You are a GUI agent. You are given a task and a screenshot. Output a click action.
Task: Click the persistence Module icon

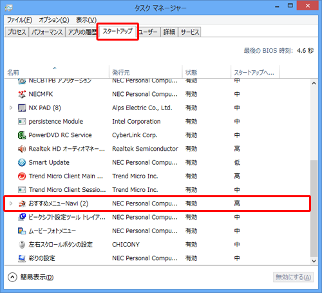pos(22,122)
